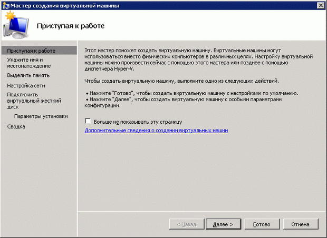Open the 'Выделить память' step
The image size is (327, 238).
(28, 75)
